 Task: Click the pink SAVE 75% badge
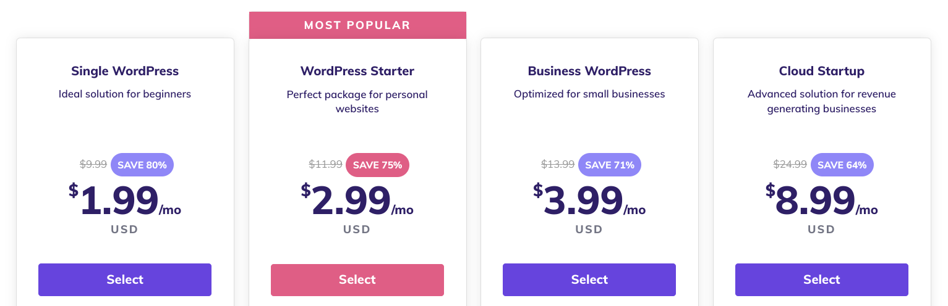tap(377, 165)
